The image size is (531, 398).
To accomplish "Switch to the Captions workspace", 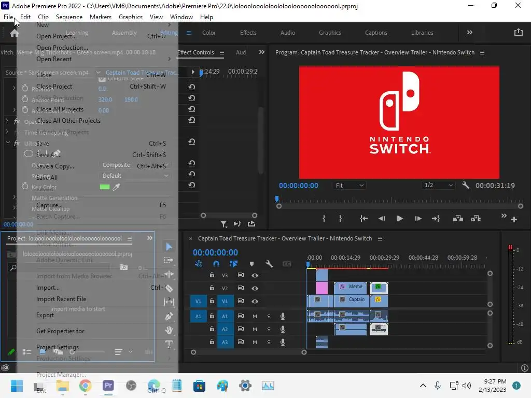I will click(x=376, y=33).
